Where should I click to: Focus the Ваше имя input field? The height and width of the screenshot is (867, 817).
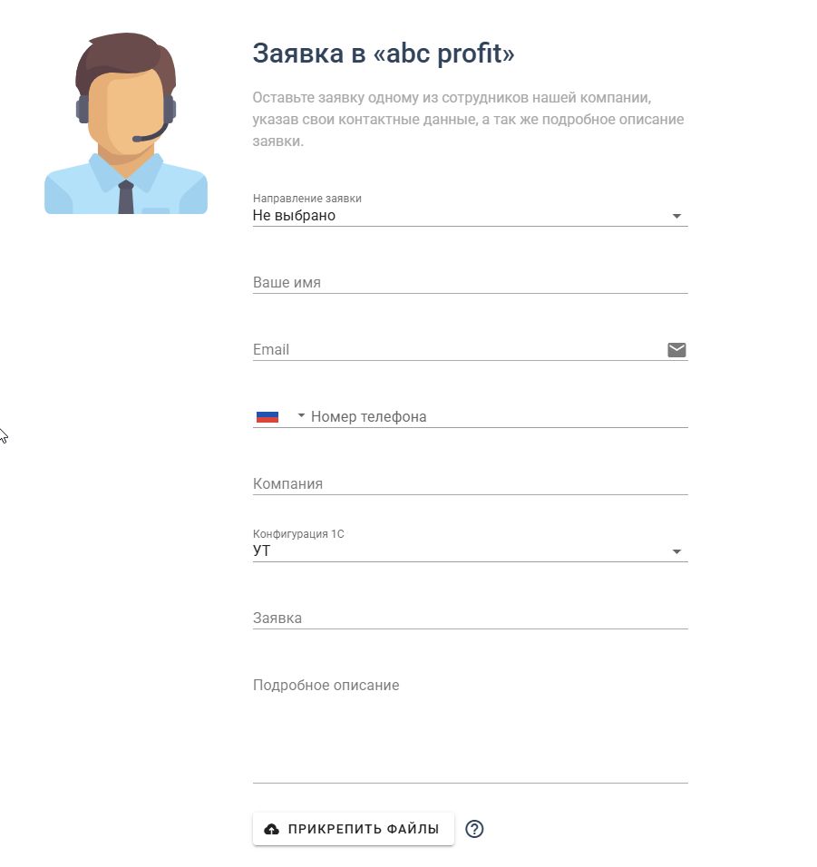tap(470, 283)
